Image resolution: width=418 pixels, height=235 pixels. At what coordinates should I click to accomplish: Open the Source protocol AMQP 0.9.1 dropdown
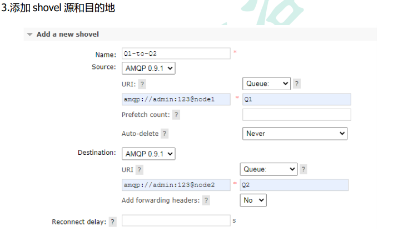(x=148, y=68)
